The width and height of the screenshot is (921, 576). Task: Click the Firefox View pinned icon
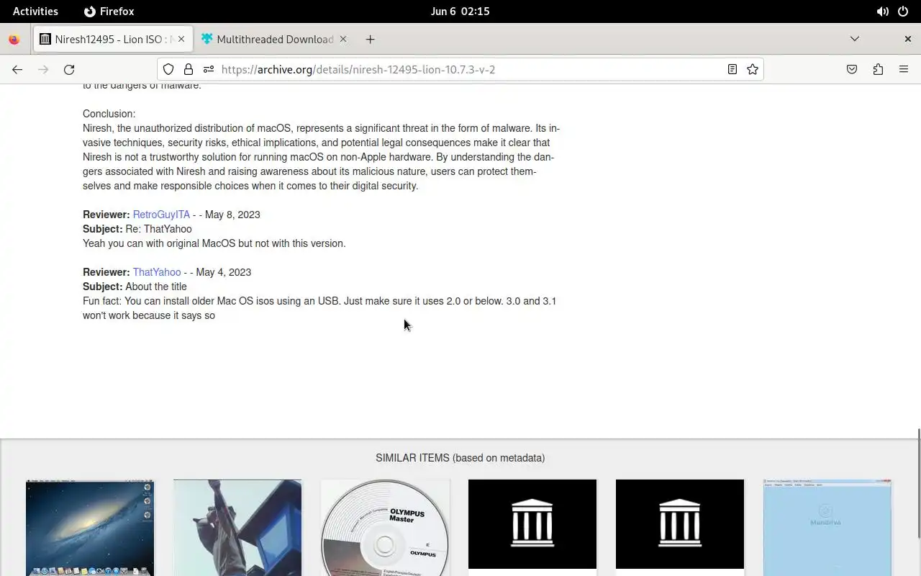coord(14,40)
